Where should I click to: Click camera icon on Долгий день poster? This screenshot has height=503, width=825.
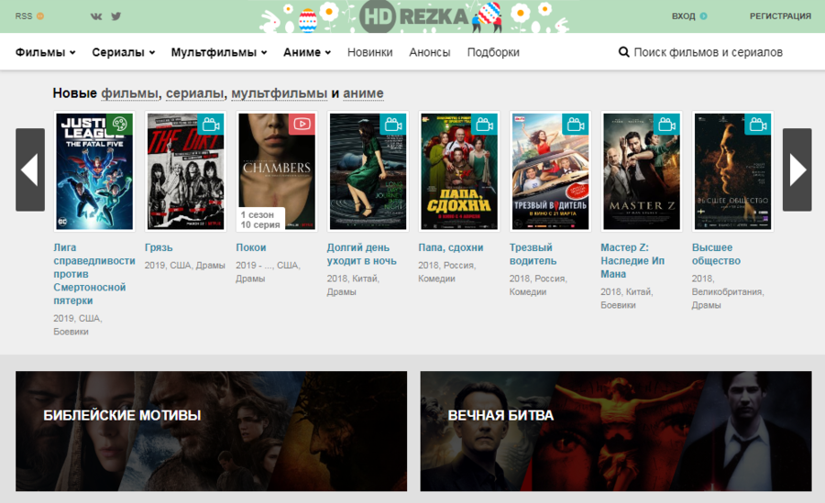click(393, 125)
